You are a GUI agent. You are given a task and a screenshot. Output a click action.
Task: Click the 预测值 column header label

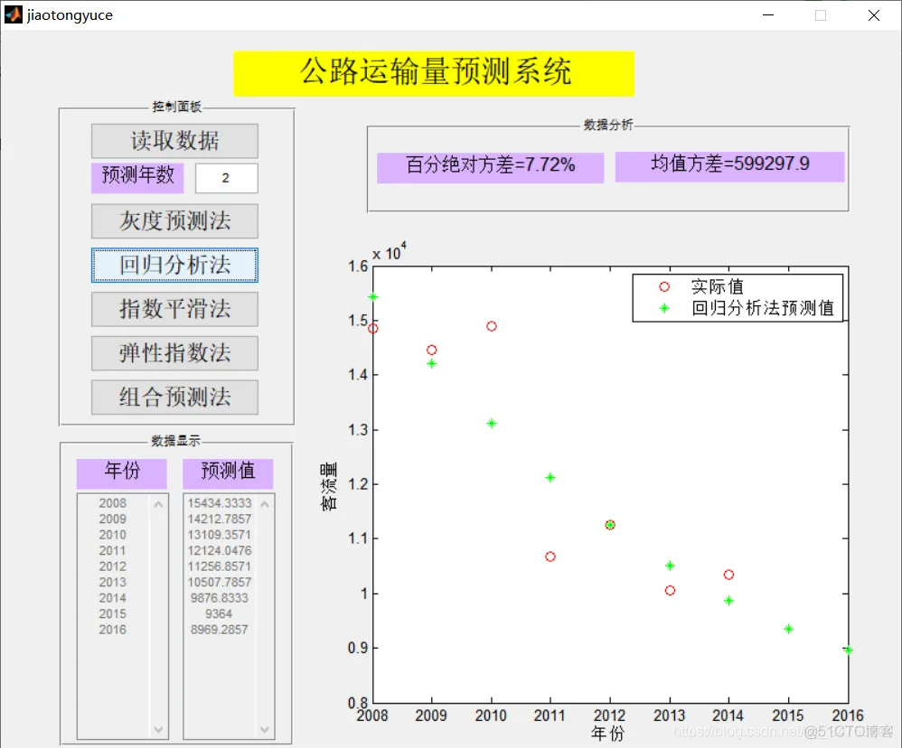pos(227,473)
